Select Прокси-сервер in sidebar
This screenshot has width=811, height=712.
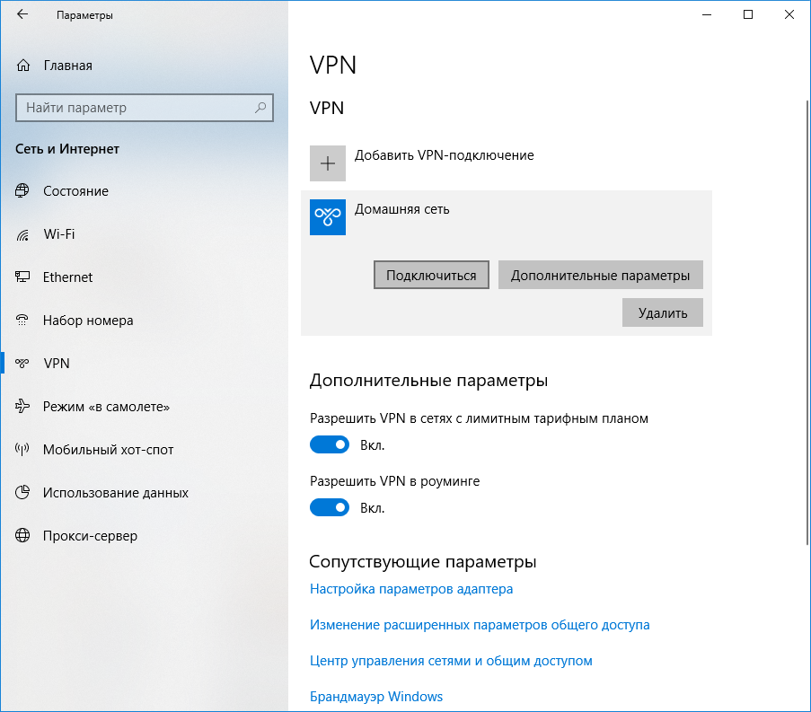point(90,536)
